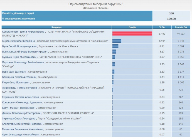Select candidate Кирда Людмила Федорівна
Screen dimensions: 192x139
55,41
